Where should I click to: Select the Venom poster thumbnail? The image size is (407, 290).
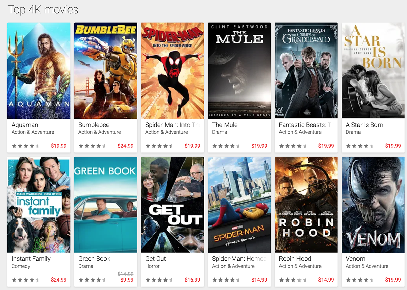pyautogui.click(x=373, y=204)
